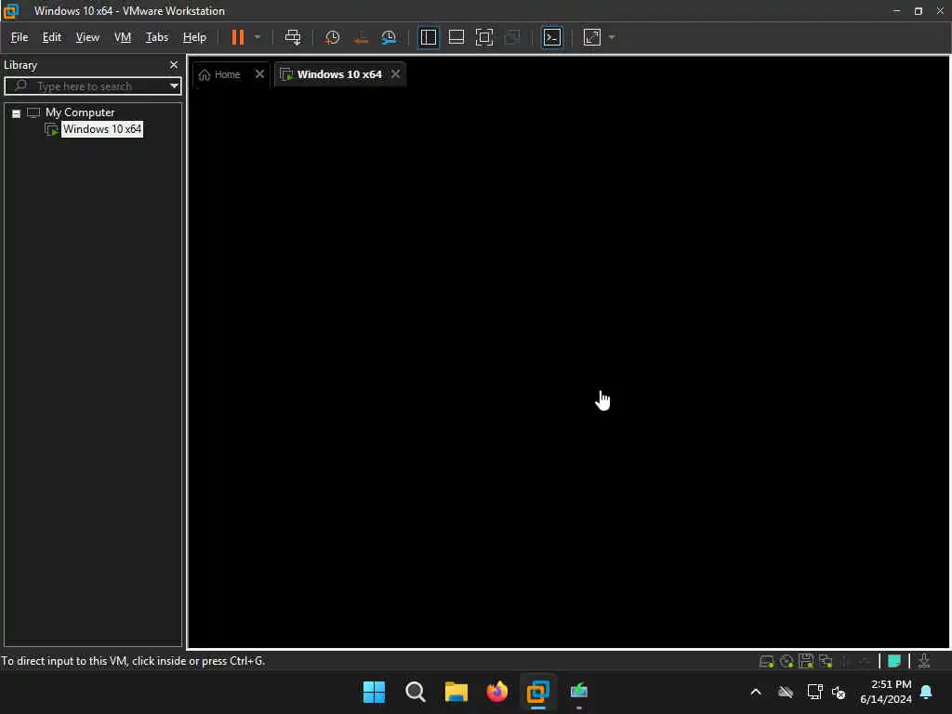Select Windows 10 x64 in the library tree
952x714 pixels.
pos(102,129)
